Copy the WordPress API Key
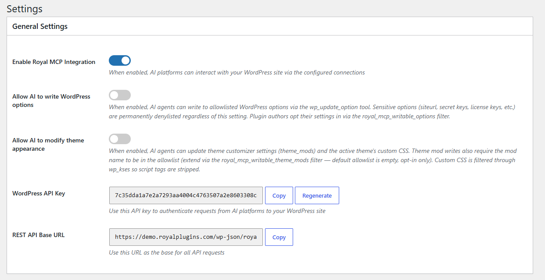The image size is (545, 280). click(279, 195)
